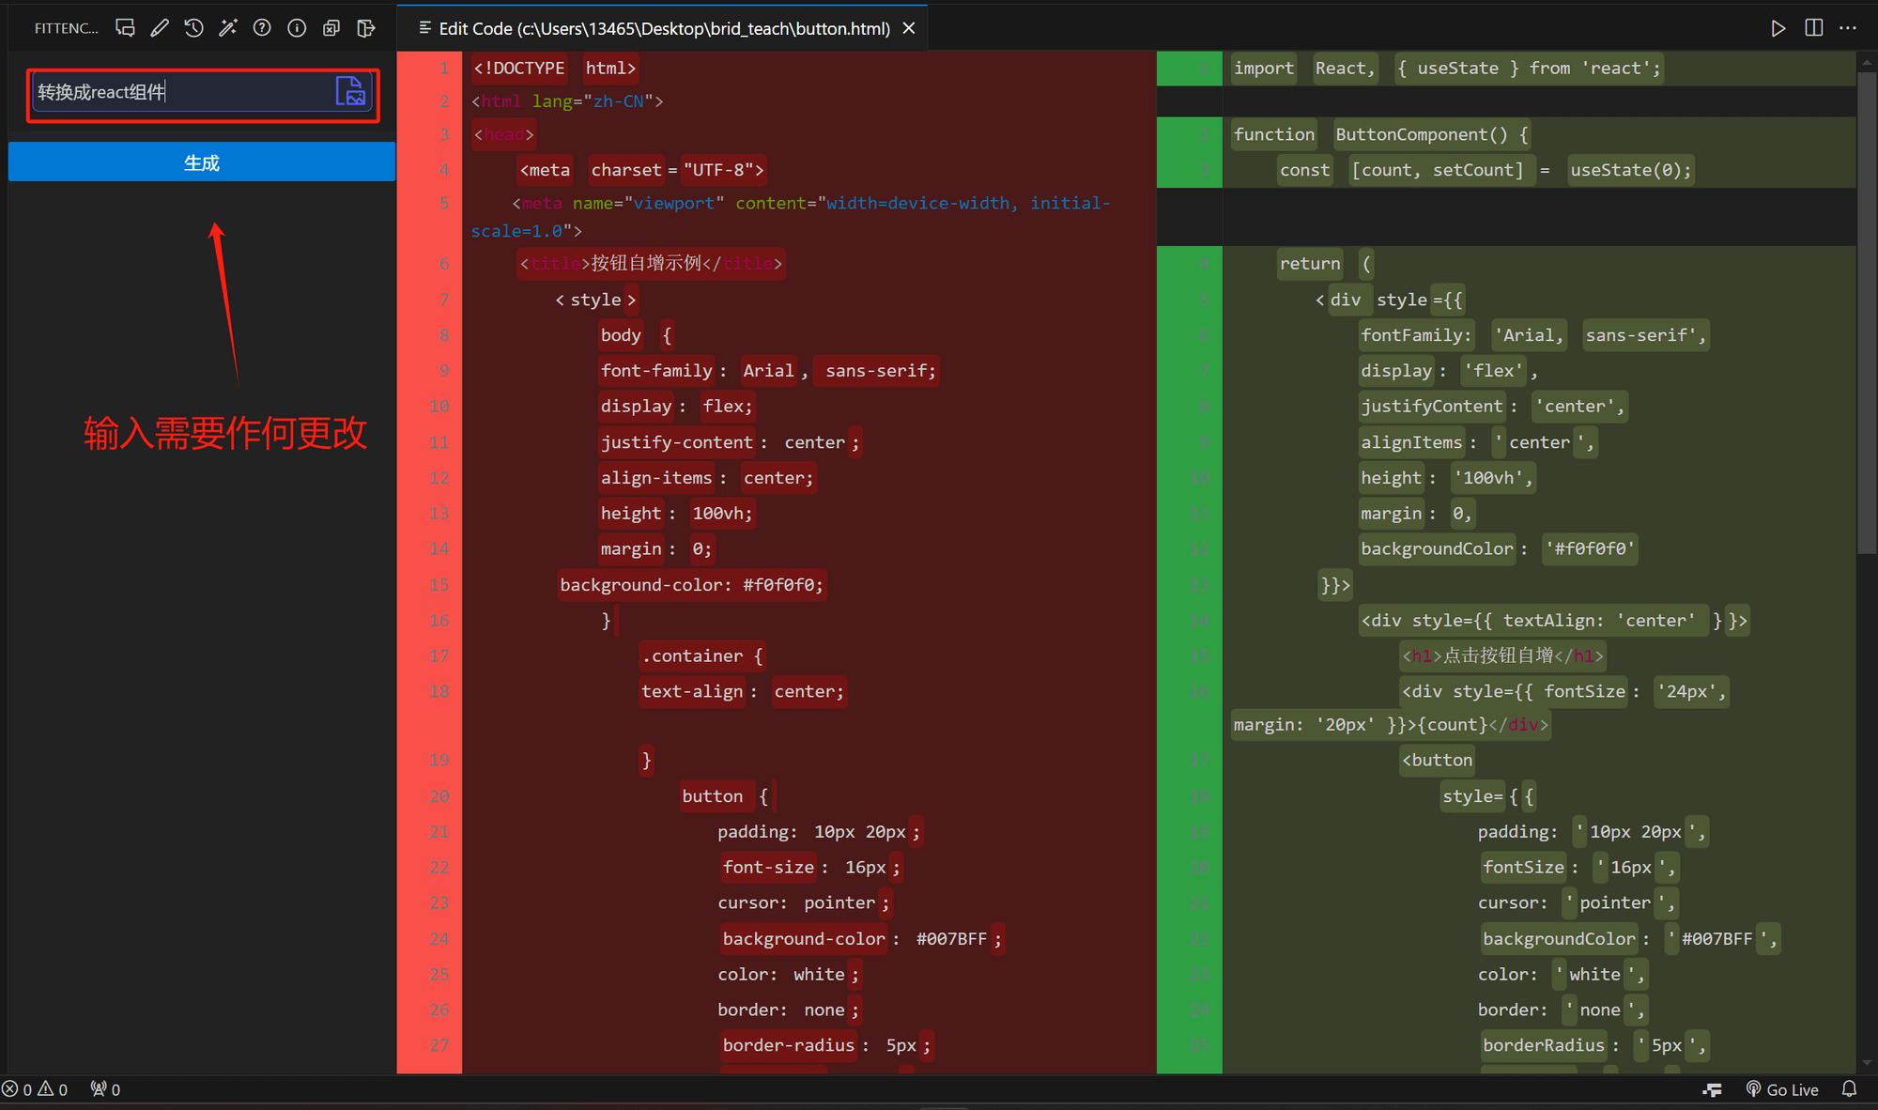Click 'justifyContent' in right pane
1878x1110 pixels.
[x=1432, y=407]
